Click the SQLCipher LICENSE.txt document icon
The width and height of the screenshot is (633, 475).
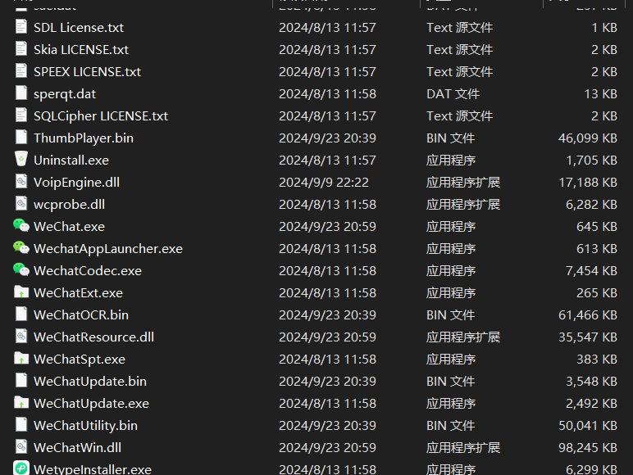21,115
